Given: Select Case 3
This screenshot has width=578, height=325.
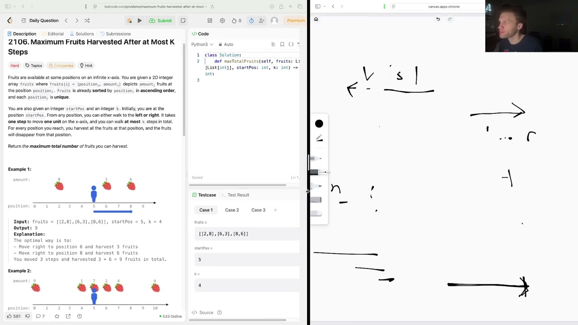Looking at the screenshot, I should 258,210.
